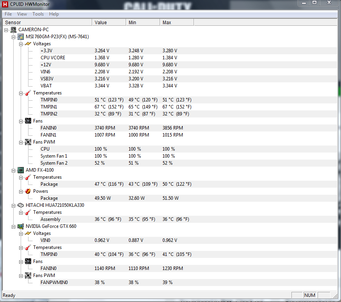Image resolution: width=341 pixels, height=302 pixels.
Task: Select the VIN6 row
Action: (188, 72)
